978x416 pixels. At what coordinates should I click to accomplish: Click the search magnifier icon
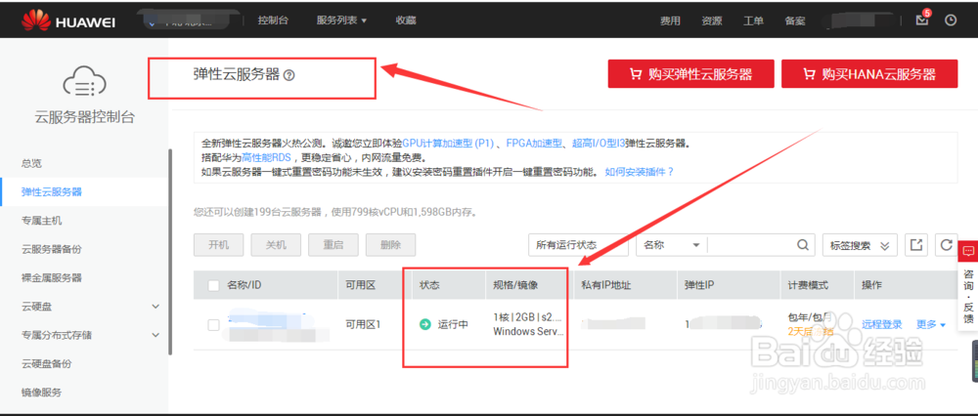click(805, 245)
